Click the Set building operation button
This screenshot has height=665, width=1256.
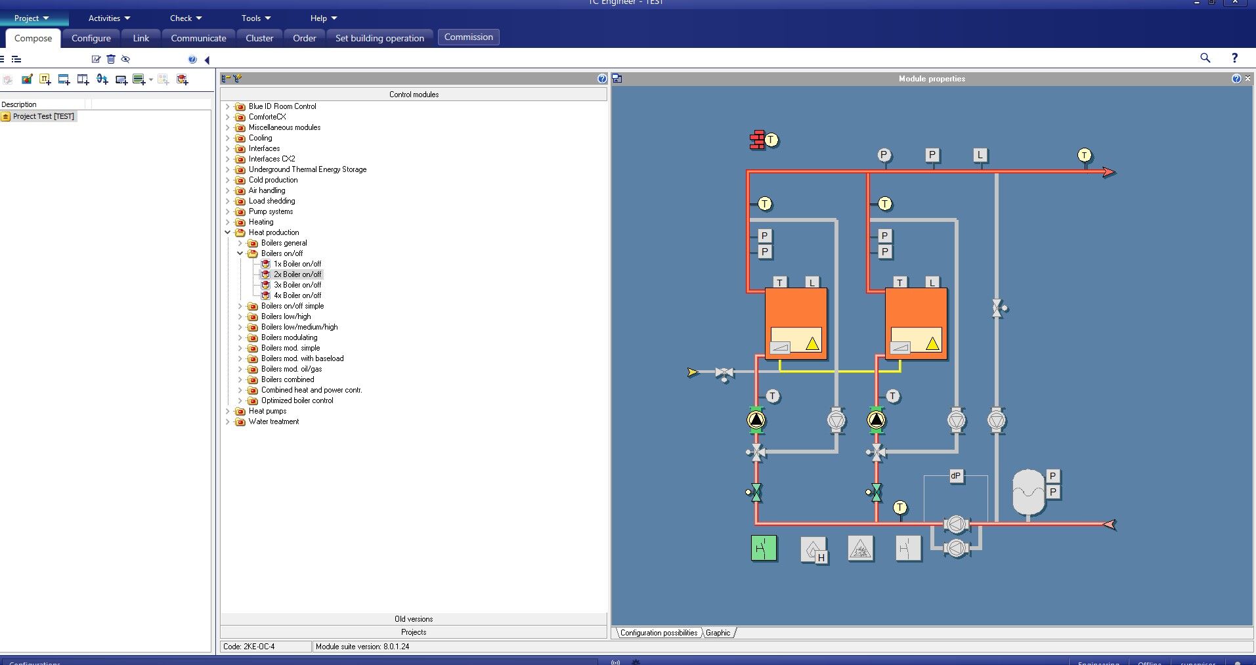tap(379, 37)
